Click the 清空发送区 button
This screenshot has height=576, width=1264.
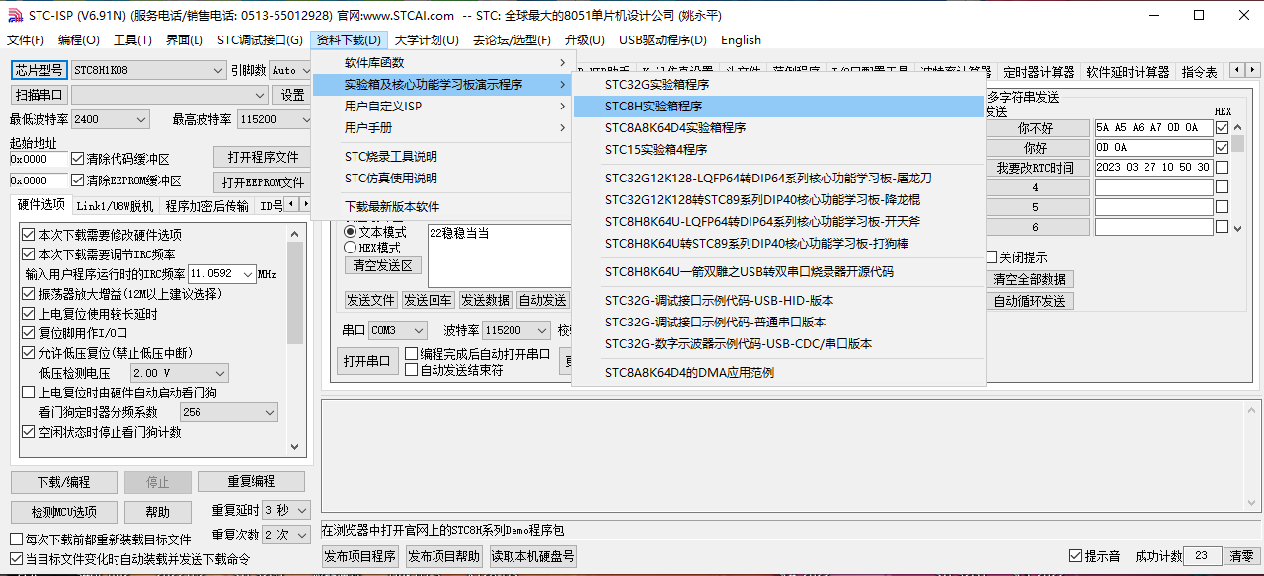[383, 265]
